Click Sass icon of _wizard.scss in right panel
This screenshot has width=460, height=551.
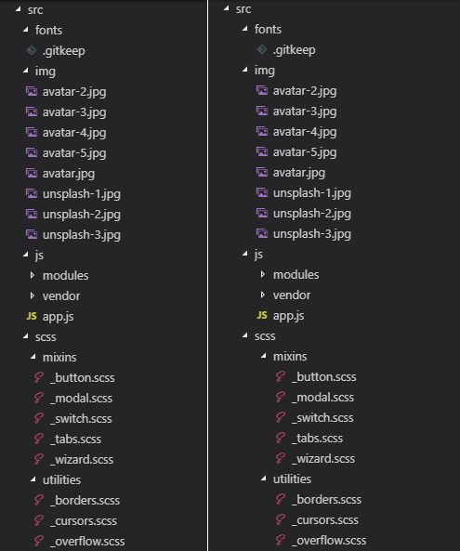[x=281, y=458]
